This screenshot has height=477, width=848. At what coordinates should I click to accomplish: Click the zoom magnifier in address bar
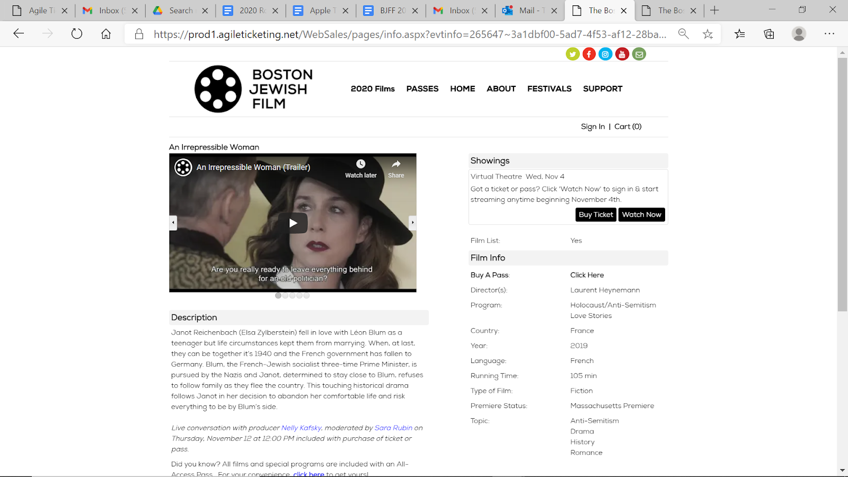pos(684,34)
